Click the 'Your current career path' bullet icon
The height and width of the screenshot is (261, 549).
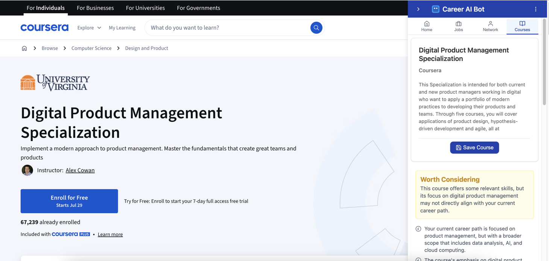pyautogui.click(x=418, y=229)
